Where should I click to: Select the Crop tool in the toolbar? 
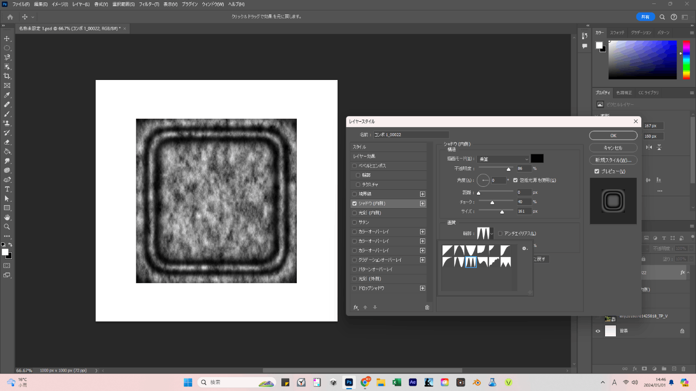(x=7, y=76)
